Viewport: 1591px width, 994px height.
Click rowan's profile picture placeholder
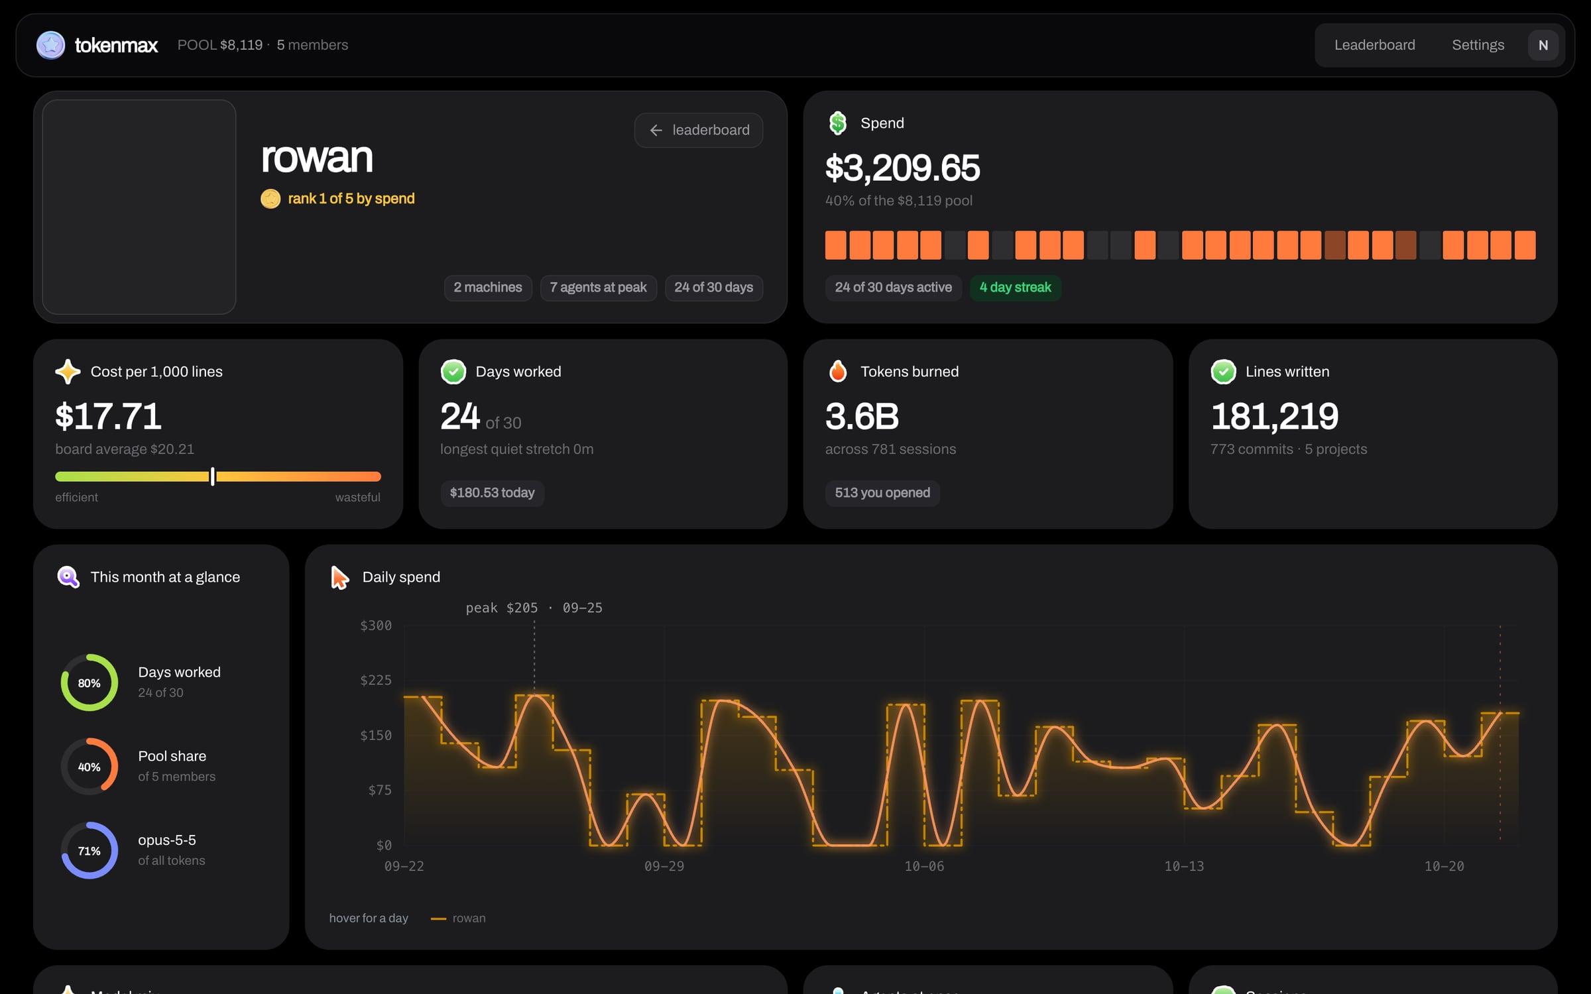click(139, 207)
